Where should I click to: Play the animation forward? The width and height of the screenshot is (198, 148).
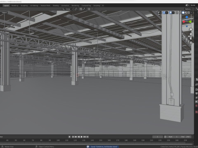(x=82, y=137)
